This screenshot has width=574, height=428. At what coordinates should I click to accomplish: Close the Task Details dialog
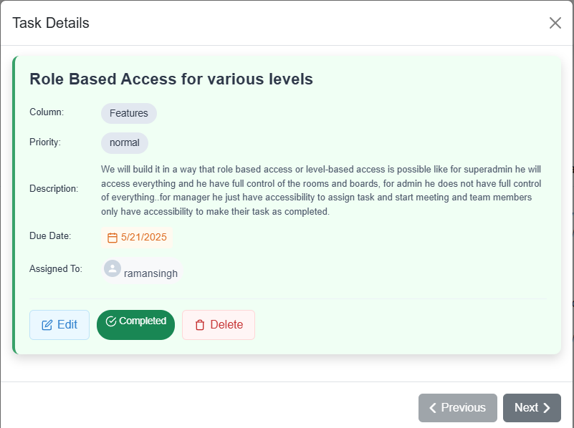click(555, 23)
